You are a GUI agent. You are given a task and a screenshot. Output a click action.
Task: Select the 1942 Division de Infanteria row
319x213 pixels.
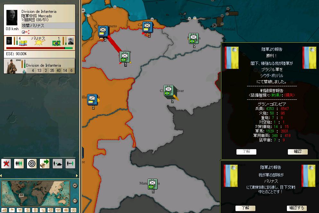click(40, 66)
